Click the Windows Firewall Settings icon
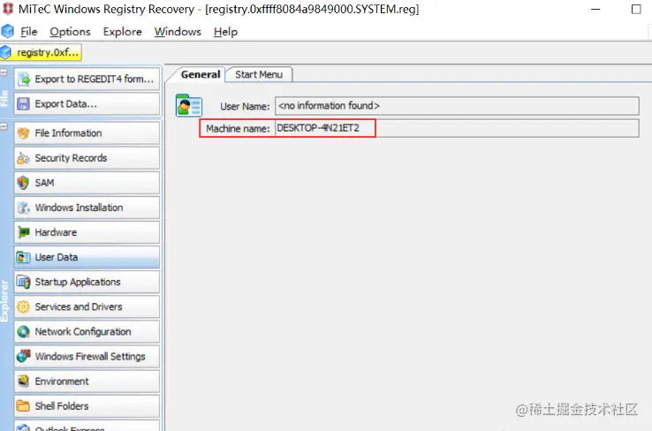 click(23, 356)
